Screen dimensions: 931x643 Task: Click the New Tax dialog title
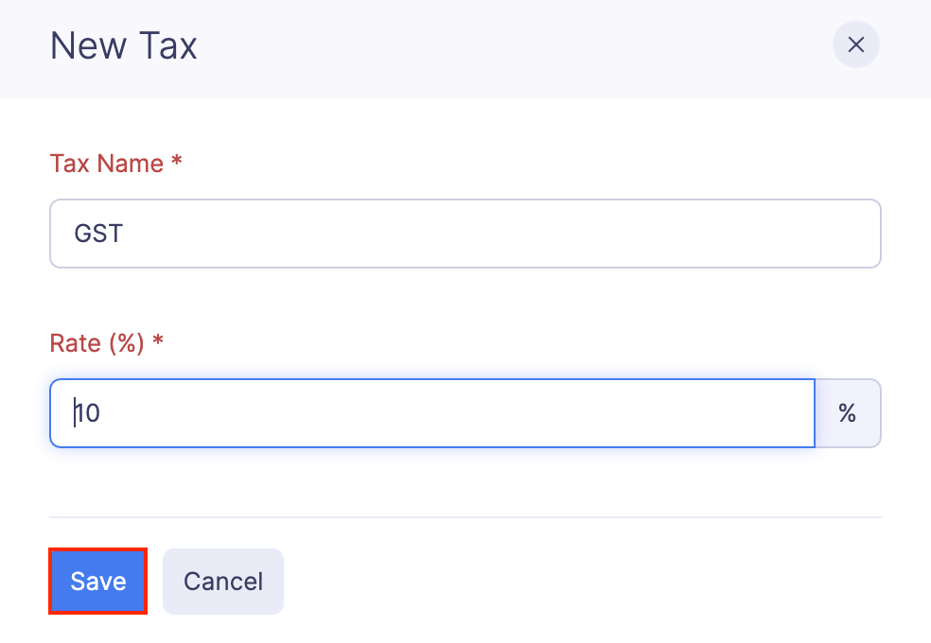(123, 44)
